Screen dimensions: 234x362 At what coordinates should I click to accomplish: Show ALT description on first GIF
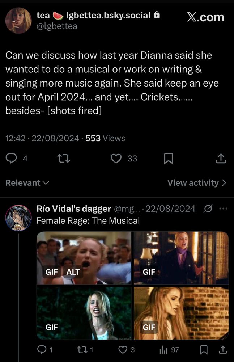pyautogui.click(x=73, y=272)
